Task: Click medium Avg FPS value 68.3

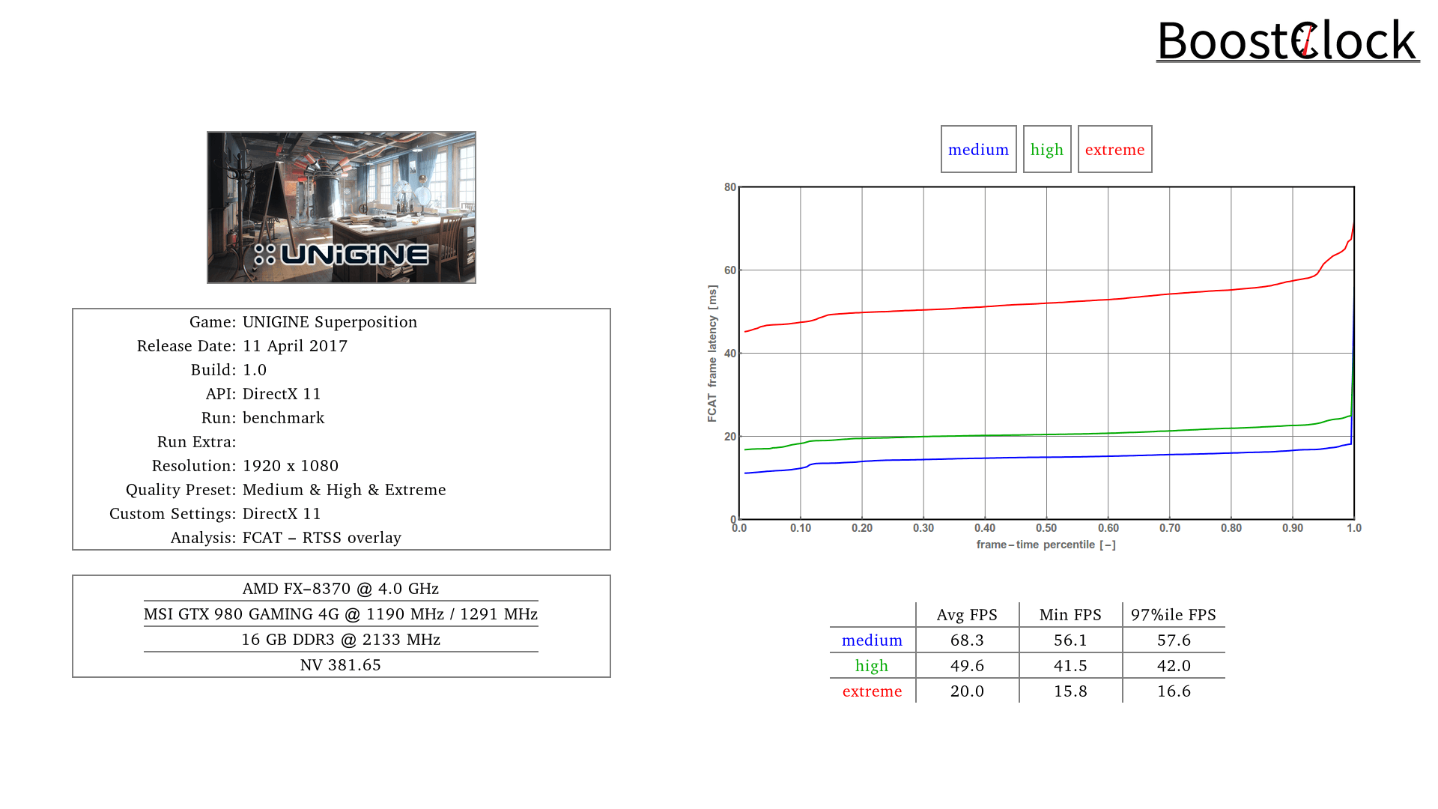Action: [967, 640]
